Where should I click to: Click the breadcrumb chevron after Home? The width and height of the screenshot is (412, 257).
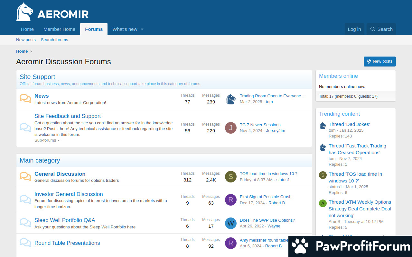[31, 51]
